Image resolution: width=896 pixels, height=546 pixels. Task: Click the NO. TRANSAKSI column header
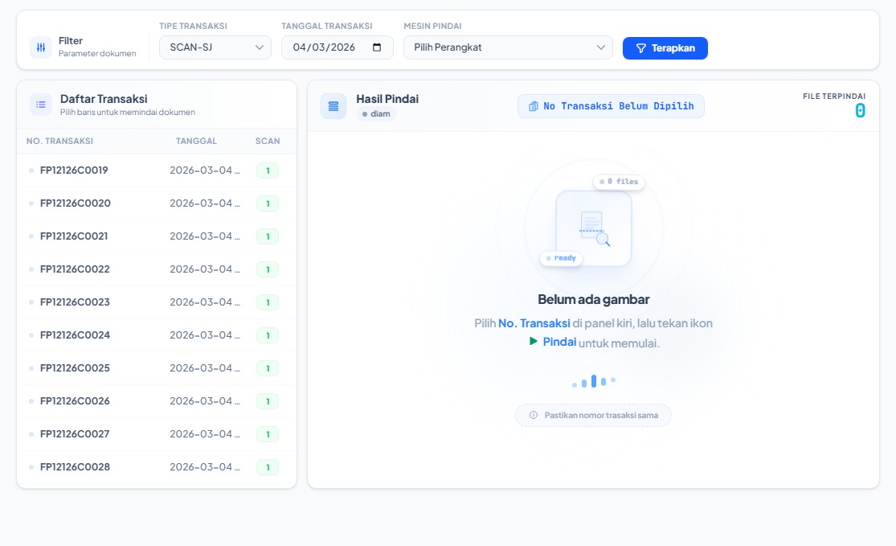pyautogui.click(x=59, y=141)
